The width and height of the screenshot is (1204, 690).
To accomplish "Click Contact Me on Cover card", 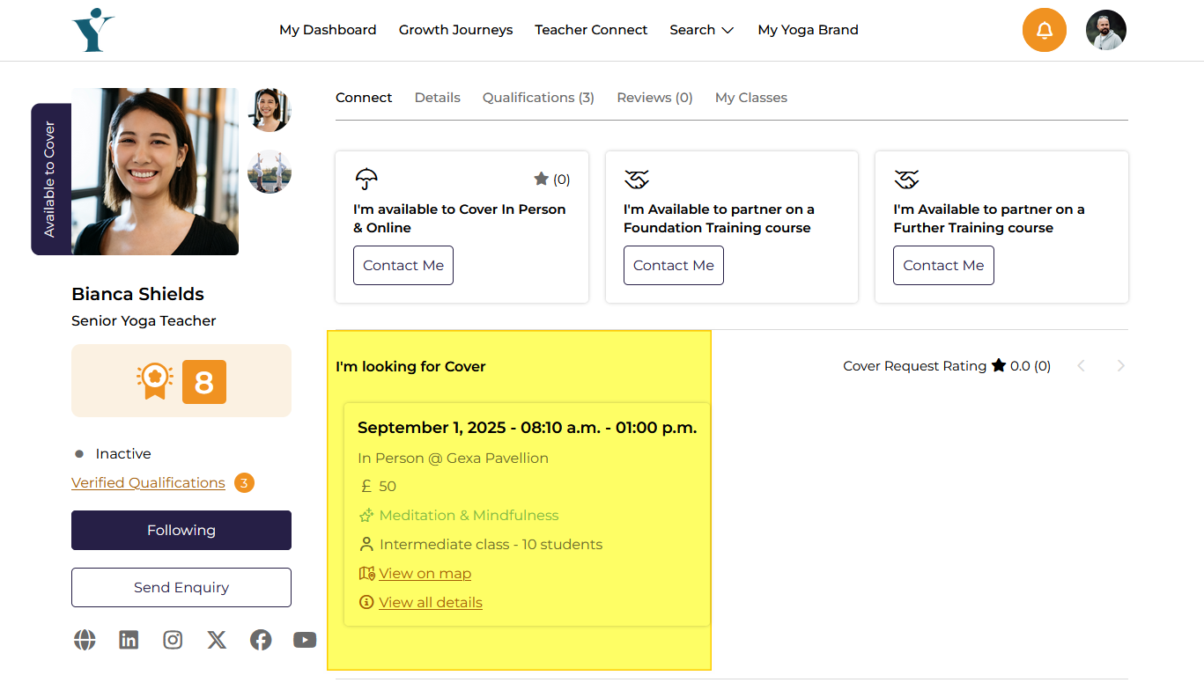I will [403, 265].
